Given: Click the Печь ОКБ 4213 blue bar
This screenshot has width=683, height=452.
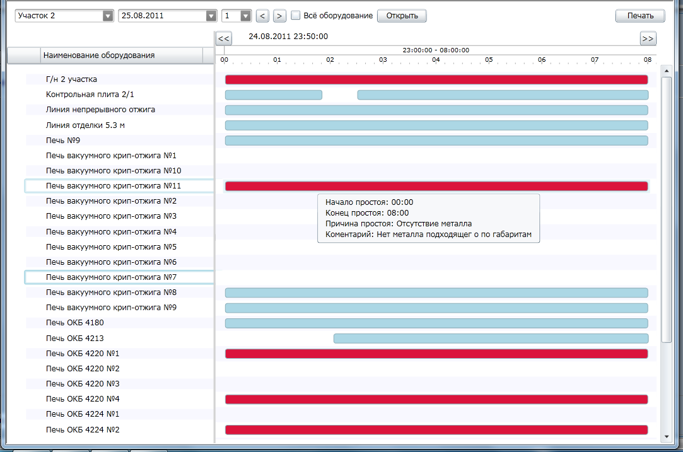Looking at the screenshot, I should click(x=491, y=339).
